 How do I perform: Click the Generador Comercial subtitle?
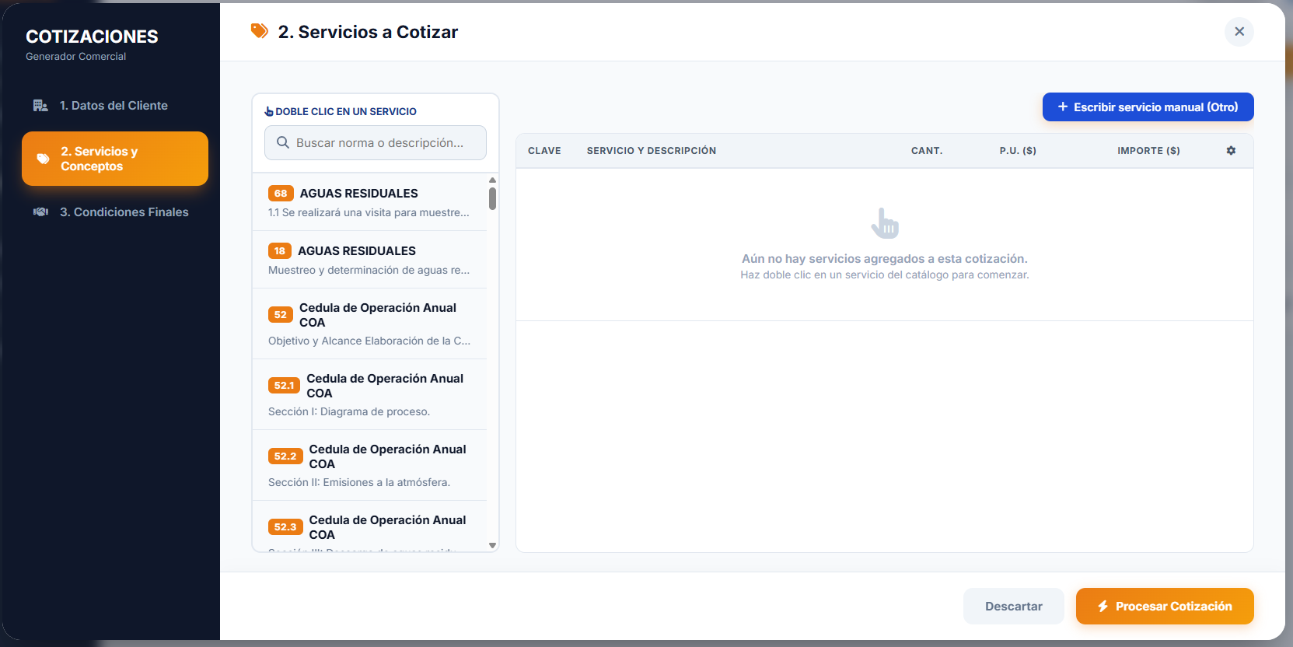[x=75, y=57]
